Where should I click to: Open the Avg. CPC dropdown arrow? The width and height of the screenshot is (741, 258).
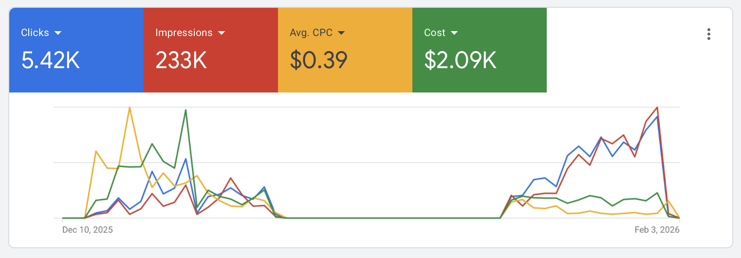(341, 33)
